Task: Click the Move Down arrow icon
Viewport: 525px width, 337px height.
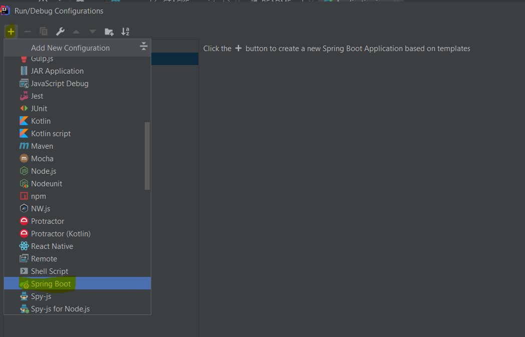Action: coord(92,32)
